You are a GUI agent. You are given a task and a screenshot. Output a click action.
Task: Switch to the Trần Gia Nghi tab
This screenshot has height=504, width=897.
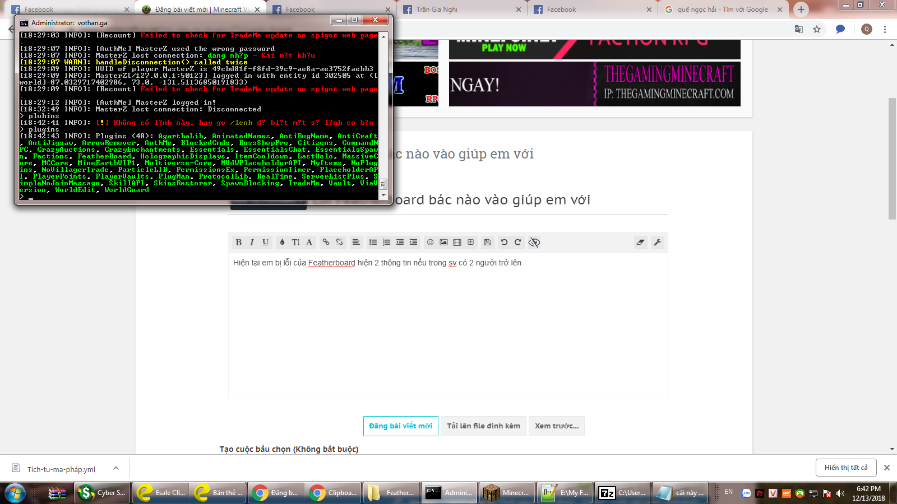460,10
